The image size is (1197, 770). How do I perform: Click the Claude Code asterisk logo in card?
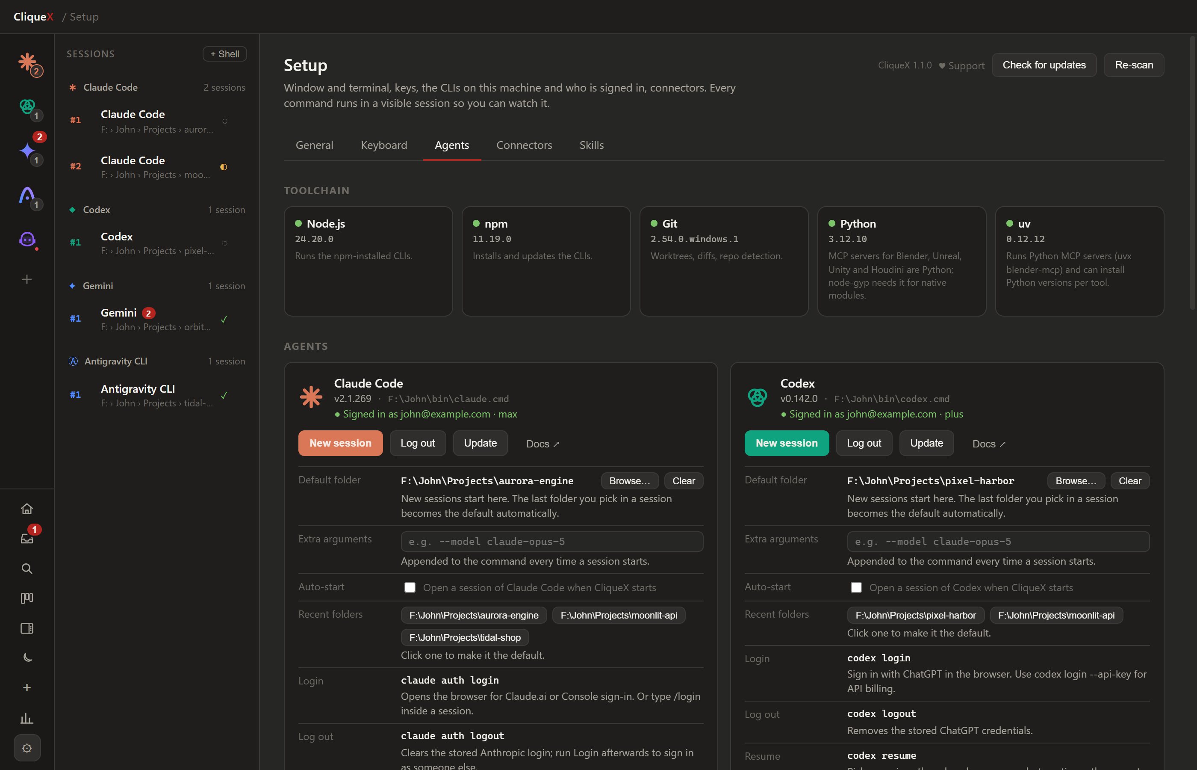coord(311,397)
